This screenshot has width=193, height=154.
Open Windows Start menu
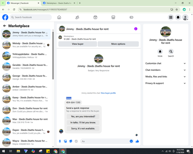[x=3, y=151]
